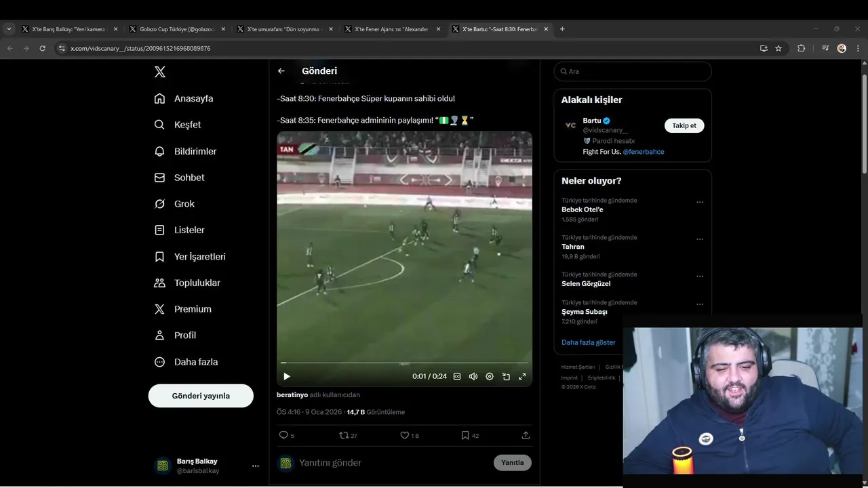Enter video fullscreen mode
Viewport: 868px width, 488px height.
pyautogui.click(x=522, y=376)
